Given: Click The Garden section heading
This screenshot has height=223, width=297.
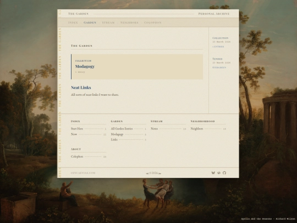Looking at the screenshot, I should coord(81,46).
